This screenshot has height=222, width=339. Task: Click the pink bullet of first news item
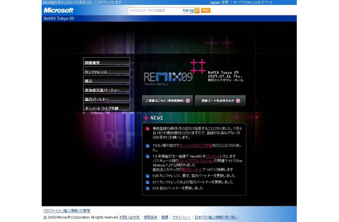(x=147, y=129)
